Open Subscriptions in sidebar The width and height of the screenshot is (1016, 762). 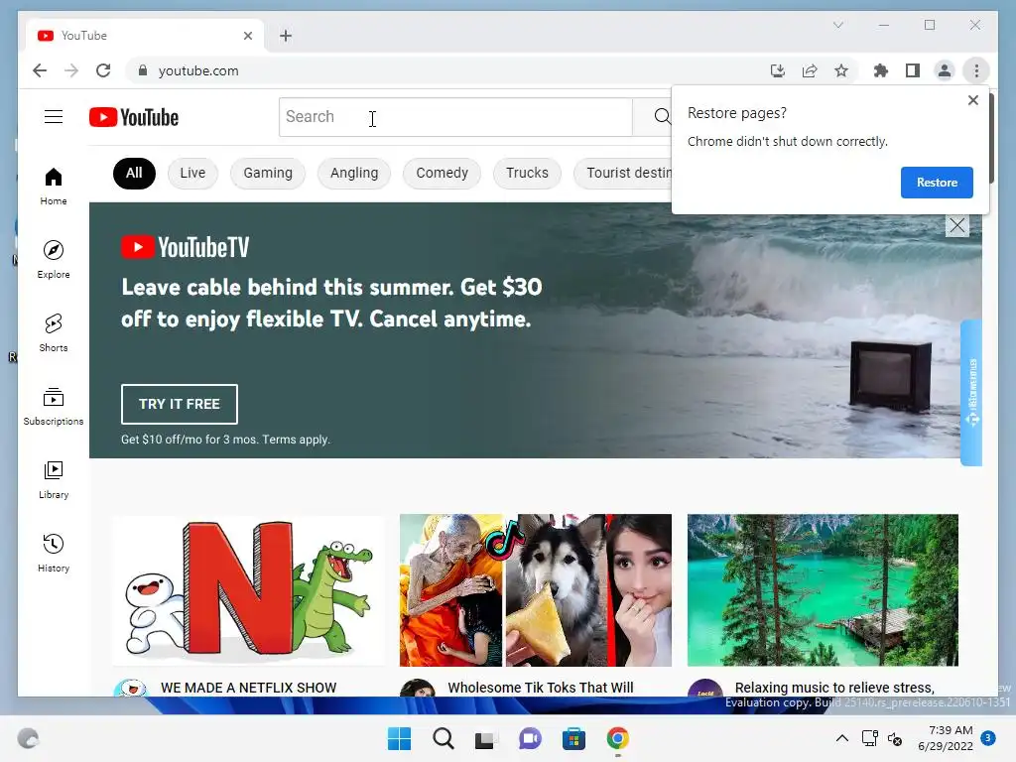pyautogui.click(x=54, y=406)
